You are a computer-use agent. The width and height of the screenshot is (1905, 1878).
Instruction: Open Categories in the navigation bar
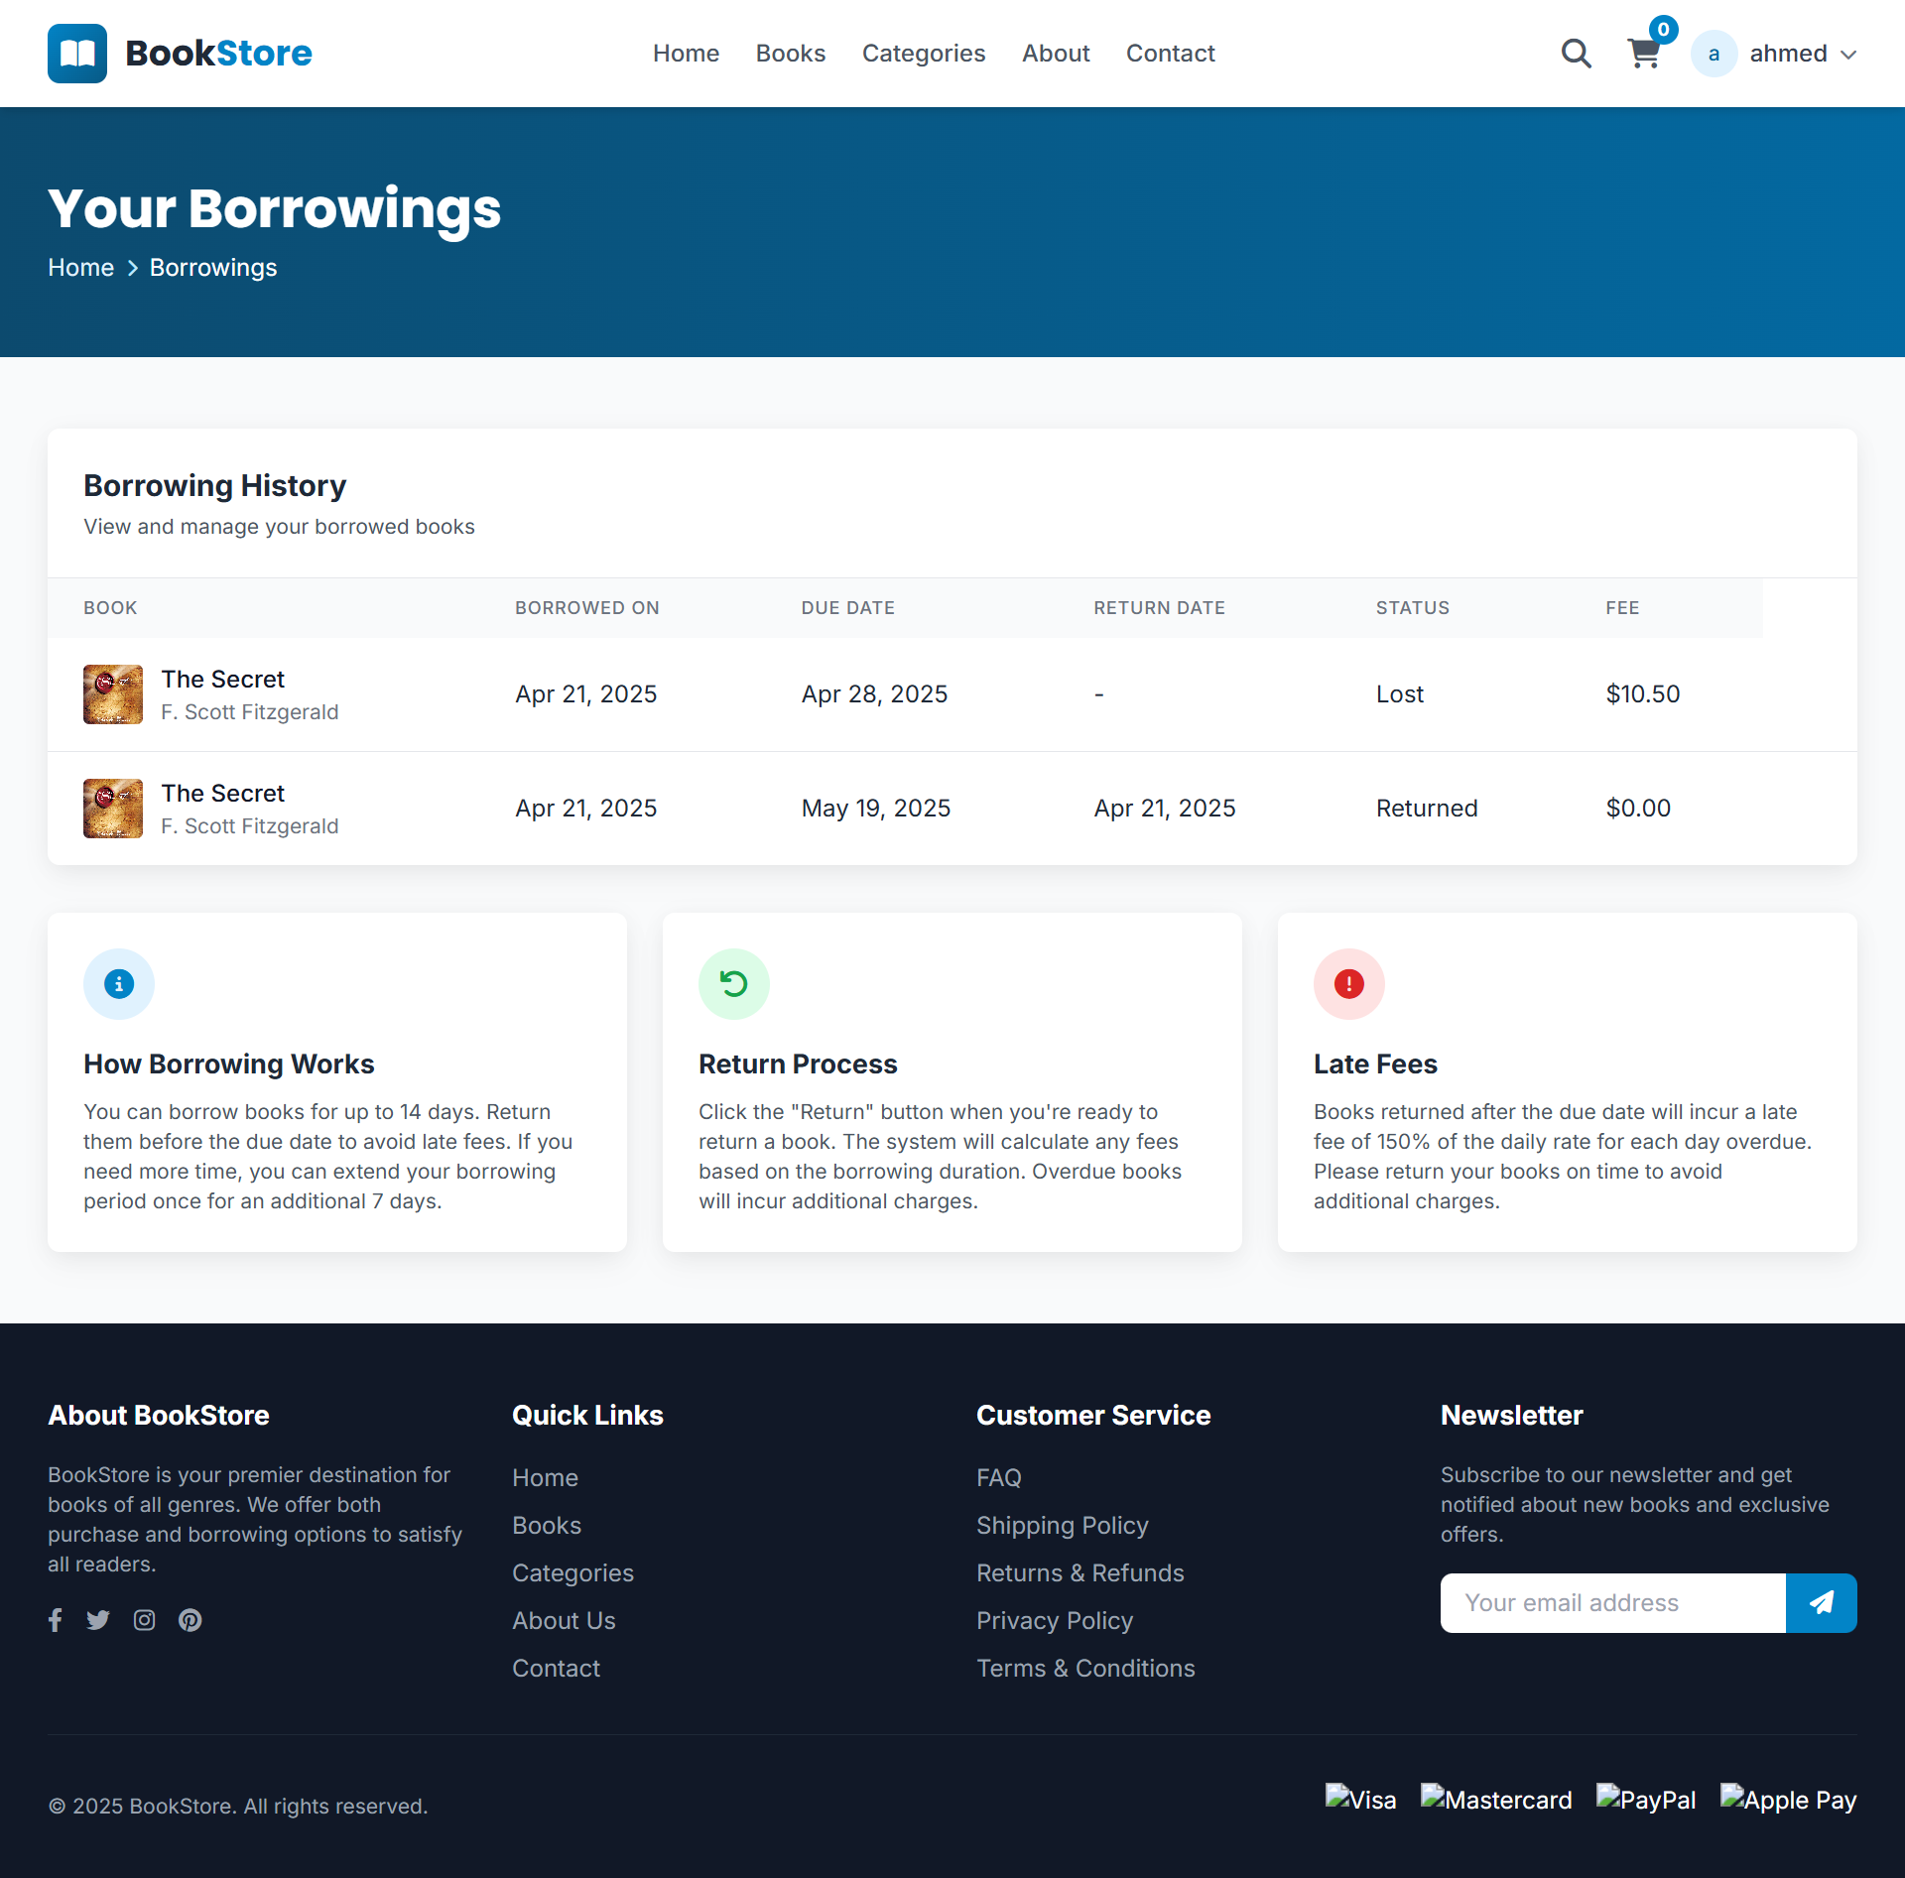(x=923, y=54)
